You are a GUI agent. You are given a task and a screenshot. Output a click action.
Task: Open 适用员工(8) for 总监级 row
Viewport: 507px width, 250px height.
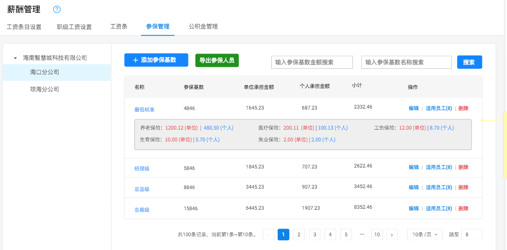pos(439,188)
